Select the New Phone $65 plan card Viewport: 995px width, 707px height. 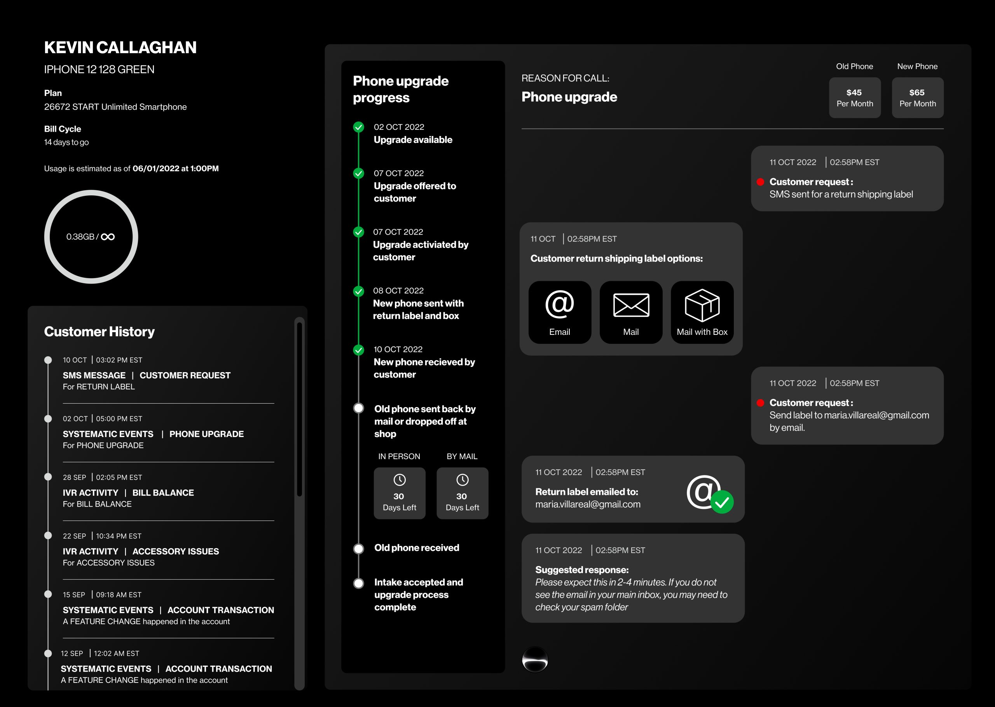(918, 97)
